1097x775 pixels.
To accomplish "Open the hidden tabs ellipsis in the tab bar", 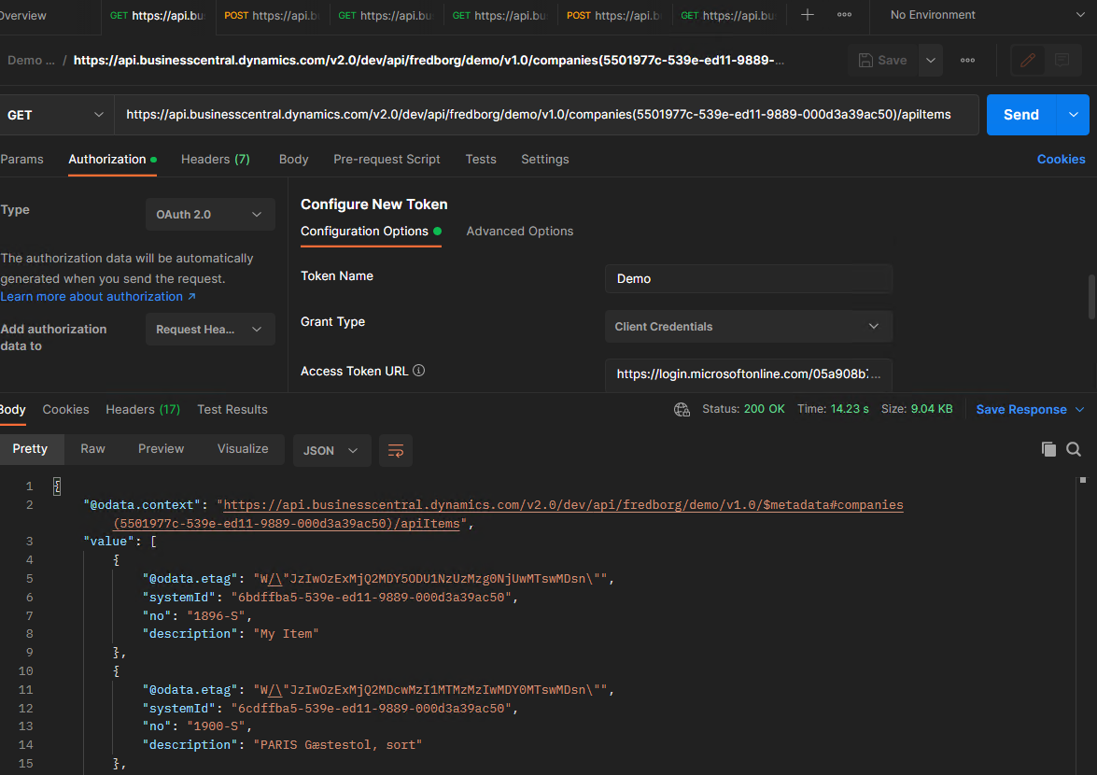I will 845,15.
